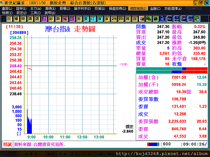The width and height of the screenshot is (210, 157).
Task: Click the 期 (futures) toolbar icon
Action: coord(23,19)
